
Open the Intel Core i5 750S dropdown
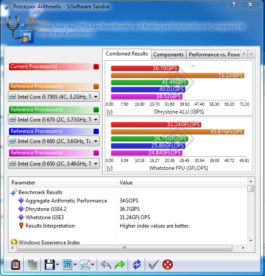coord(54,97)
